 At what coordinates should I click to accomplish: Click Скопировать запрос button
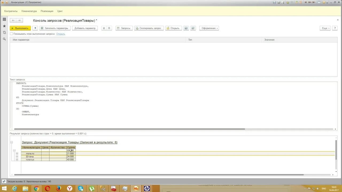click(149, 28)
